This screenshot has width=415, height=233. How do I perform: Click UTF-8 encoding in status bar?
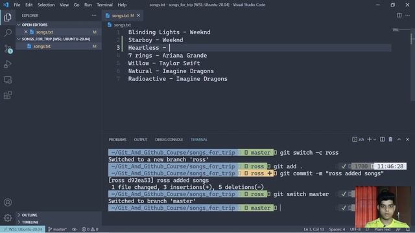(x=355, y=229)
